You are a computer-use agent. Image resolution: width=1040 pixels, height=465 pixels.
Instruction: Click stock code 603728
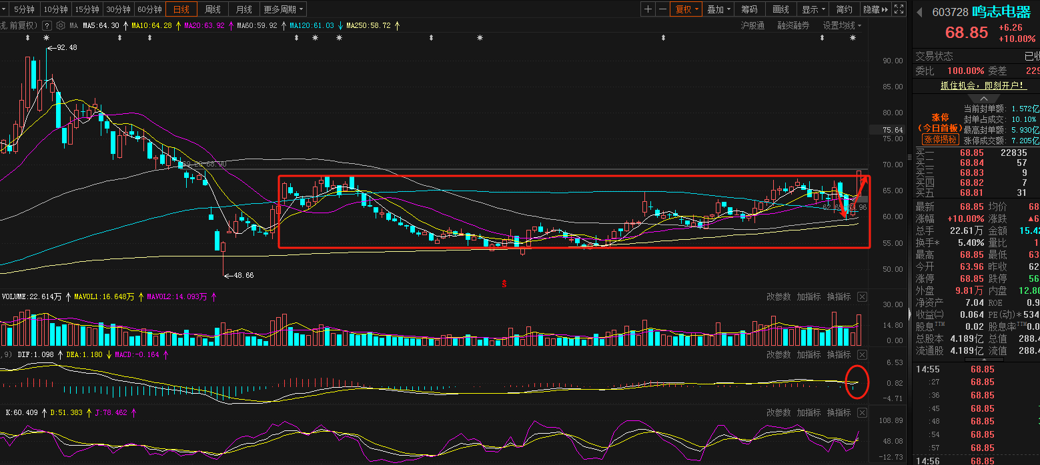950,12
